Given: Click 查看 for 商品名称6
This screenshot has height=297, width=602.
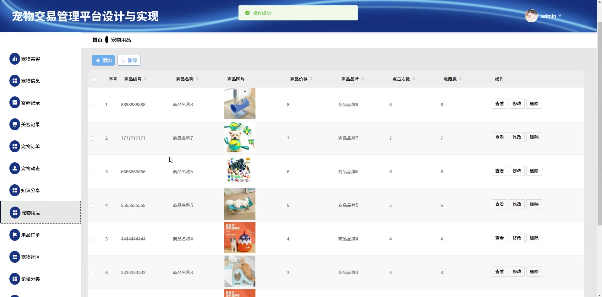Looking at the screenshot, I should pyautogui.click(x=500, y=171).
